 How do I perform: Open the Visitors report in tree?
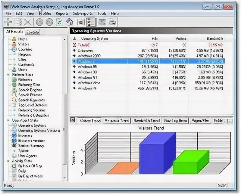coord(23,44)
